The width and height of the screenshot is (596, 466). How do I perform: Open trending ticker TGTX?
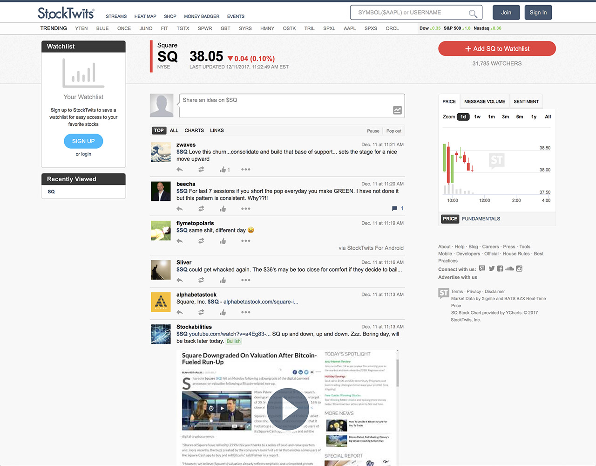tap(183, 28)
